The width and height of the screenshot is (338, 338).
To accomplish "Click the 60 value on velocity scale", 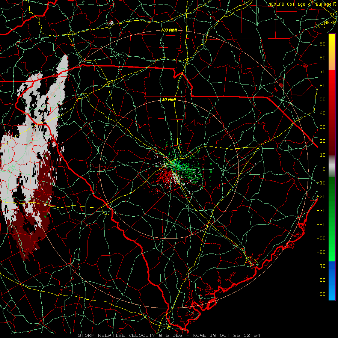I will pyautogui.click(x=323, y=86).
